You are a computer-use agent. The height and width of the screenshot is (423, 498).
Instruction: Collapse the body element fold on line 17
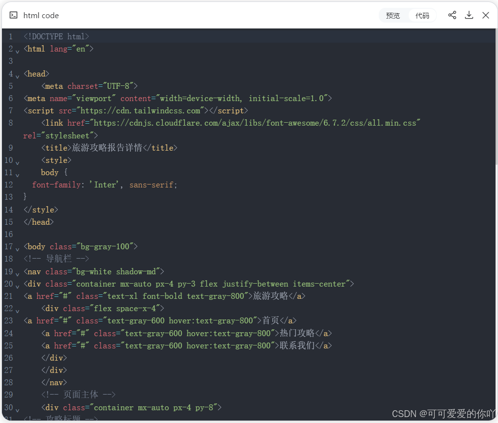(17, 248)
